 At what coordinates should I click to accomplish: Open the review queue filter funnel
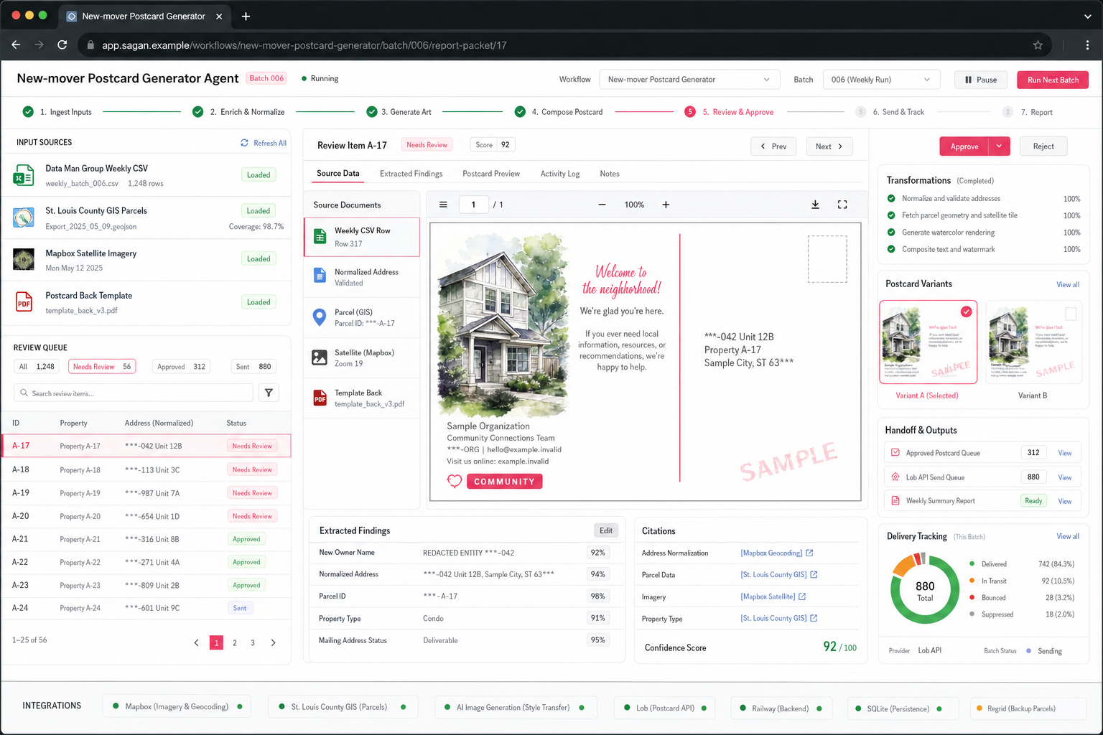pyautogui.click(x=269, y=393)
